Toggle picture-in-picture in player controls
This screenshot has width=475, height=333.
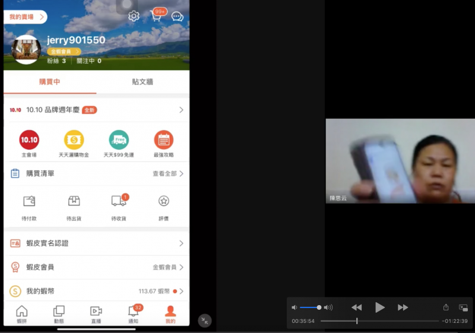[463, 308]
